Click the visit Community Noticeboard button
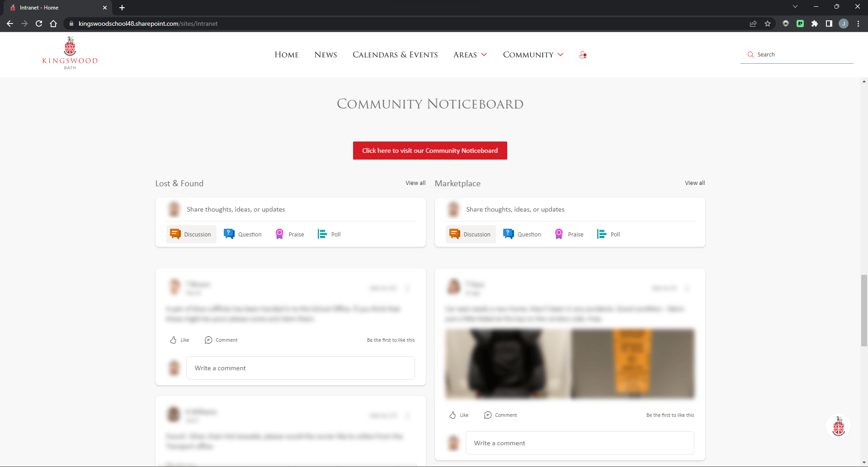This screenshot has height=467, width=868. coord(430,151)
